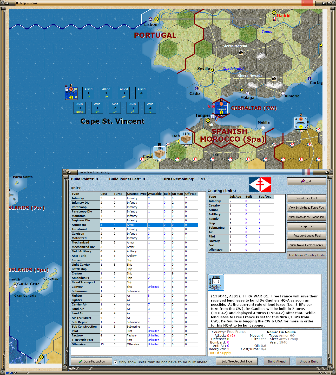Click the Gearing Type column header
Screen dimensions: 336x375
pyautogui.click(x=137, y=194)
